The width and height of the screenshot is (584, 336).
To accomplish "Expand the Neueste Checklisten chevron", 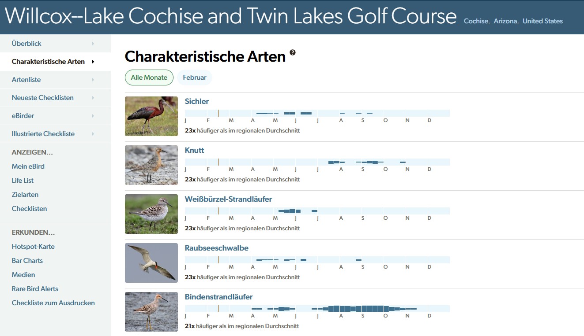I will [93, 97].
